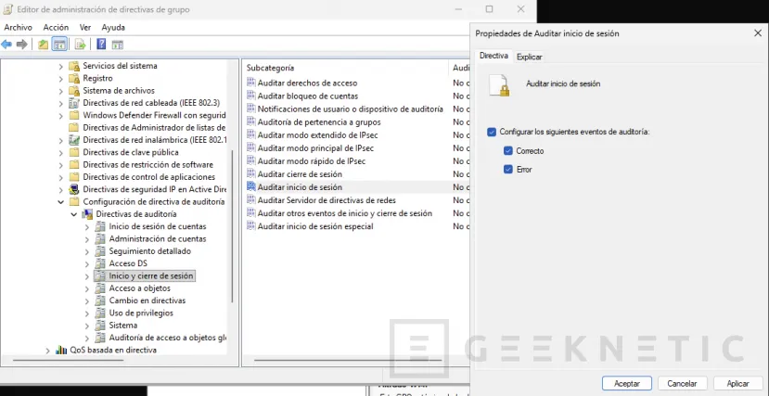Screen dimensions: 769x396
Task: Toggle Configurar los siguientes eventos de auditoría checkbox
Action: [492, 132]
